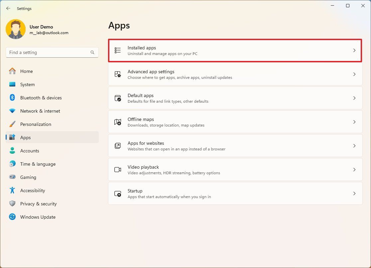The width and height of the screenshot is (371, 268).
Task: Expand the Startup settings row
Action: click(x=354, y=193)
